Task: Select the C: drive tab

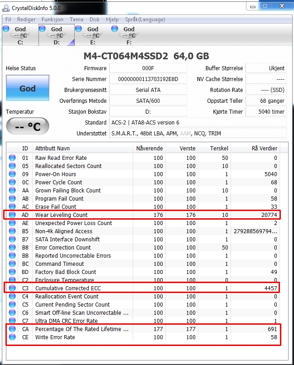Action: tap(20, 35)
